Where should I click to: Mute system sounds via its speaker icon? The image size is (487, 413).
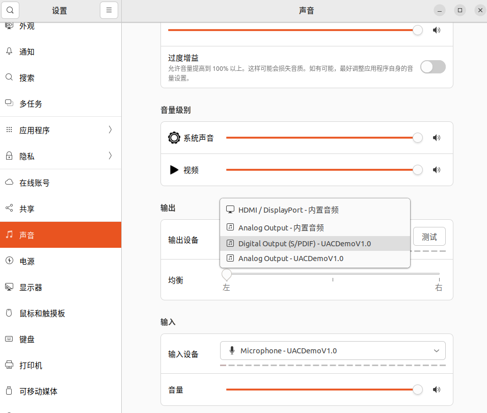437,138
